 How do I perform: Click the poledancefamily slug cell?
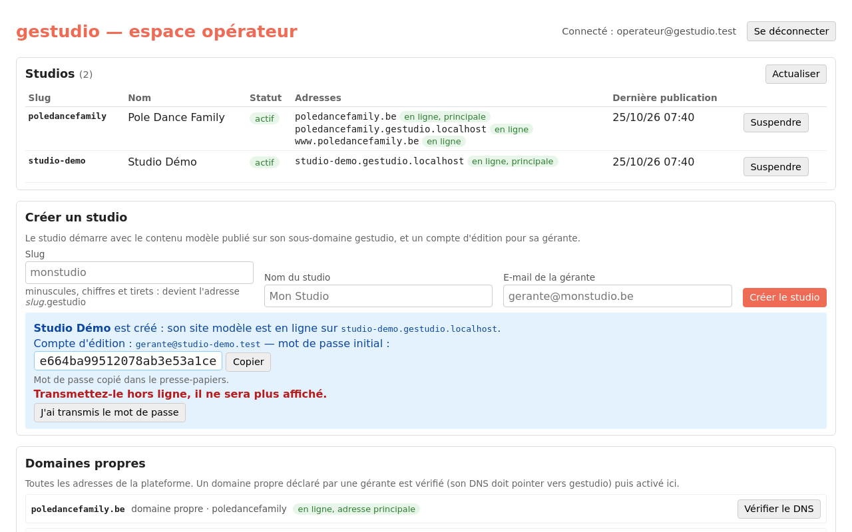[67, 116]
